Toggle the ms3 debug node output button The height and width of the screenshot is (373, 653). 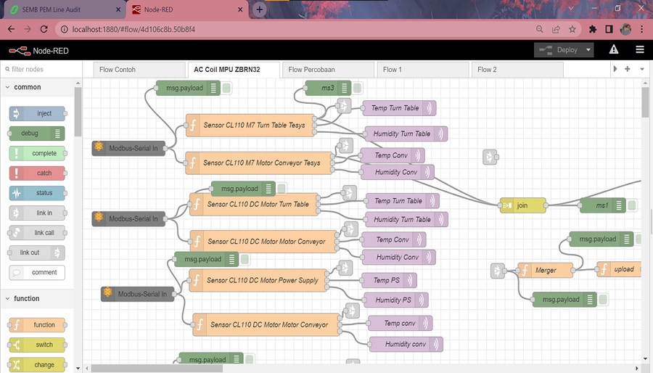(x=357, y=88)
